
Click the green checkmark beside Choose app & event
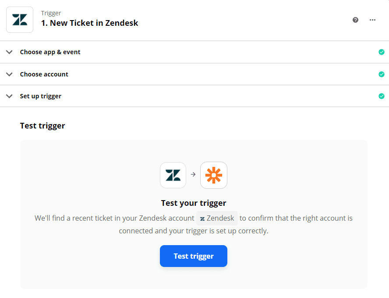point(382,52)
